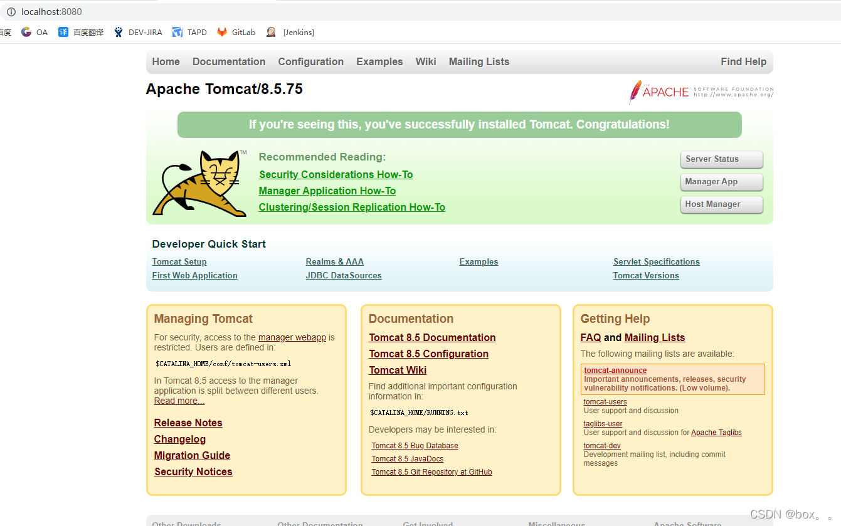Click the Manager App button
This screenshot has height=526, width=841.
click(722, 182)
